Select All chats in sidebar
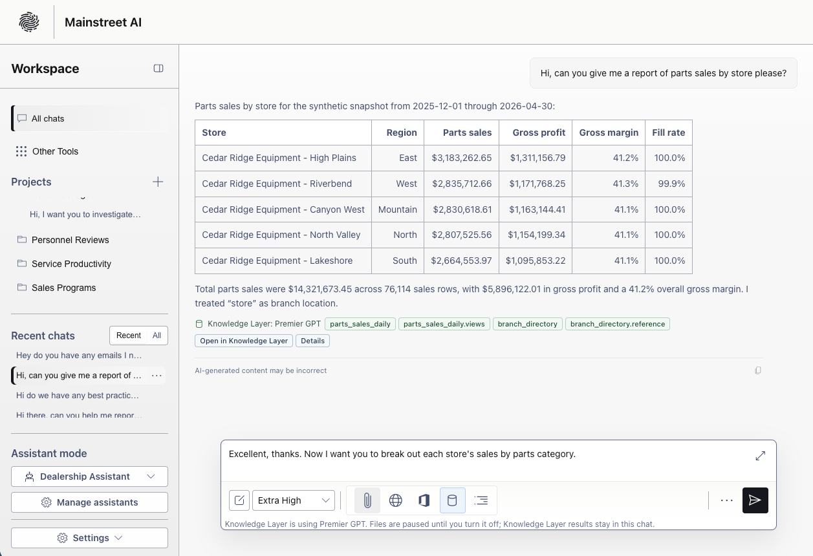Screen dimensions: 813x556 [x=89, y=118]
